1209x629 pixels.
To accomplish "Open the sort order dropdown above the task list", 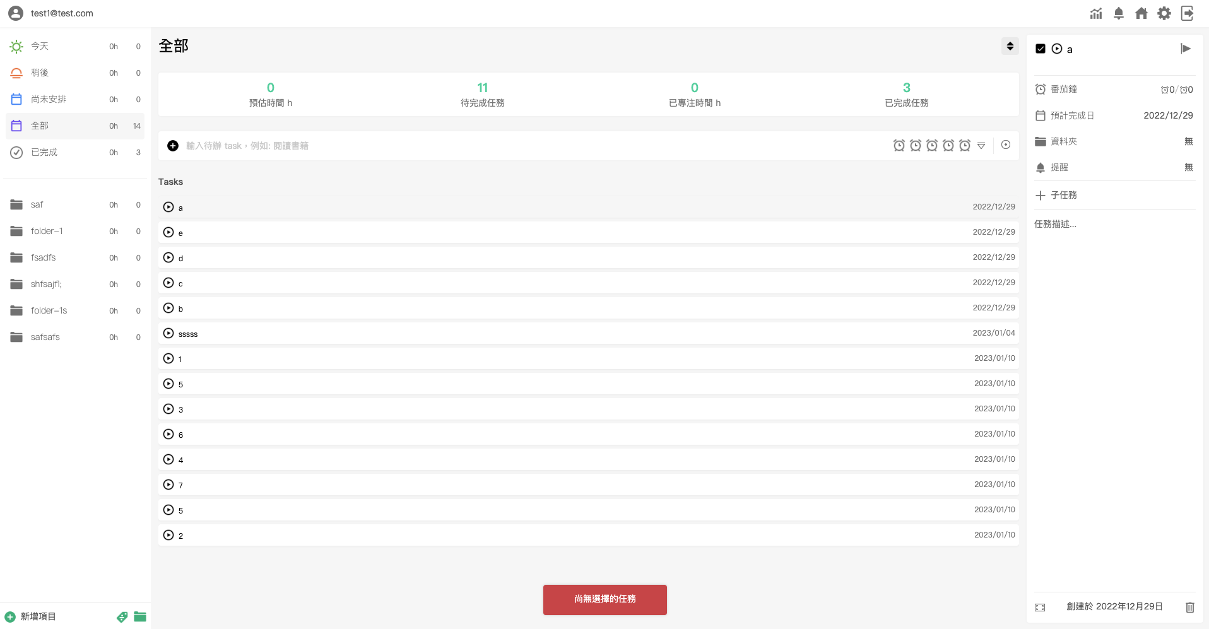I will point(1009,46).
